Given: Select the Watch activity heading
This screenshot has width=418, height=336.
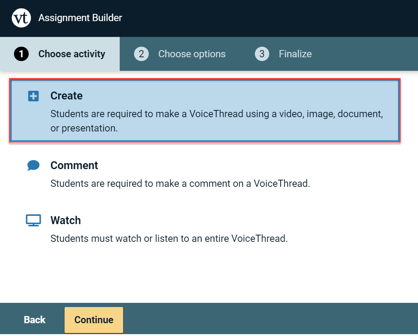Looking at the screenshot, I should click(66, 220).
